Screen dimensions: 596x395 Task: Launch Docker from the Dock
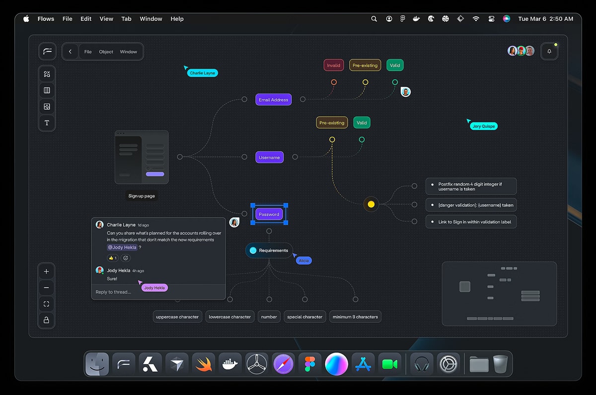(230, 363)
